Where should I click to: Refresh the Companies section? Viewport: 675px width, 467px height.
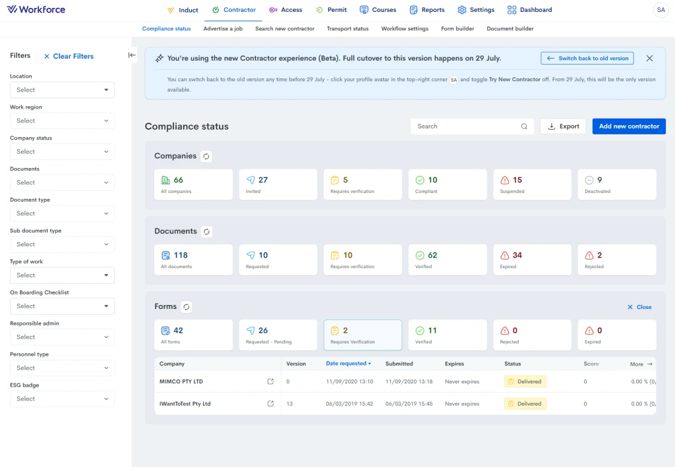(x=206, y=156)
